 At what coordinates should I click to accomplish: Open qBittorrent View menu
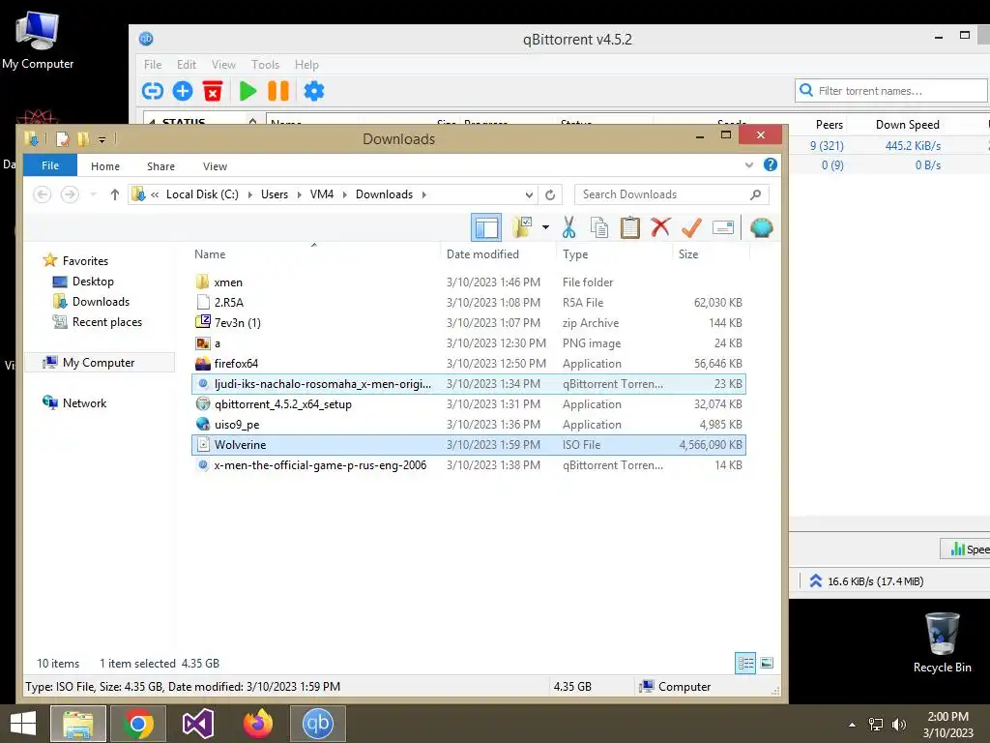(223, 65)
